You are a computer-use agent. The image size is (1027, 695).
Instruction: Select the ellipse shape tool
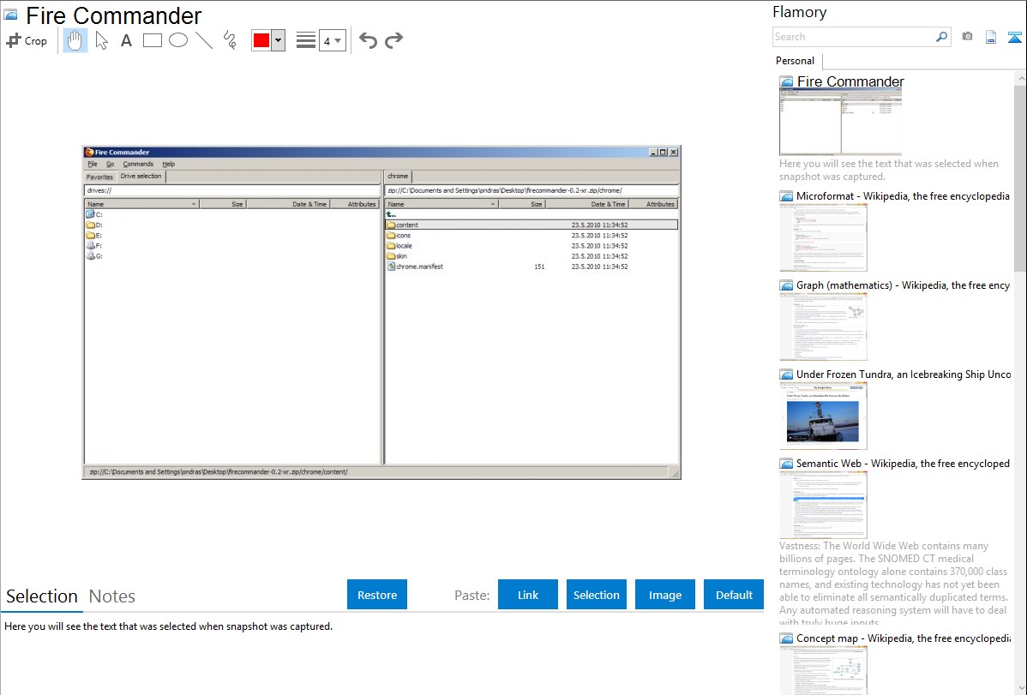(178, 40)
